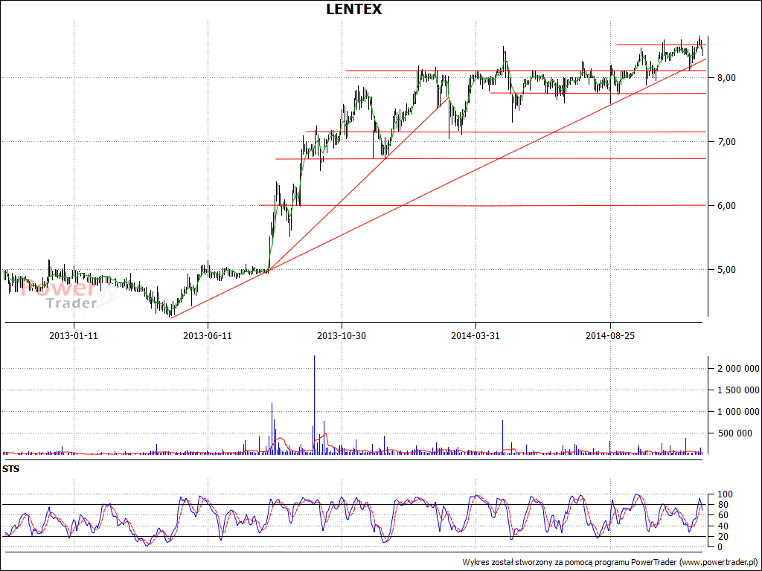Click the PowerTrader credit text at bottom
762x571 pixels.
click(x=610, y=562)
